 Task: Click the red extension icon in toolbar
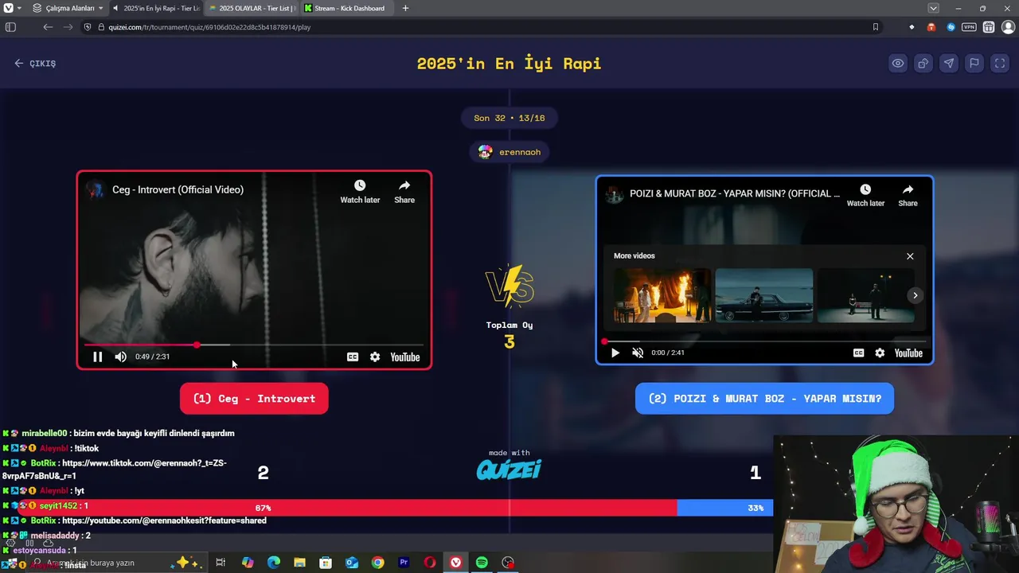coord(931,27)
